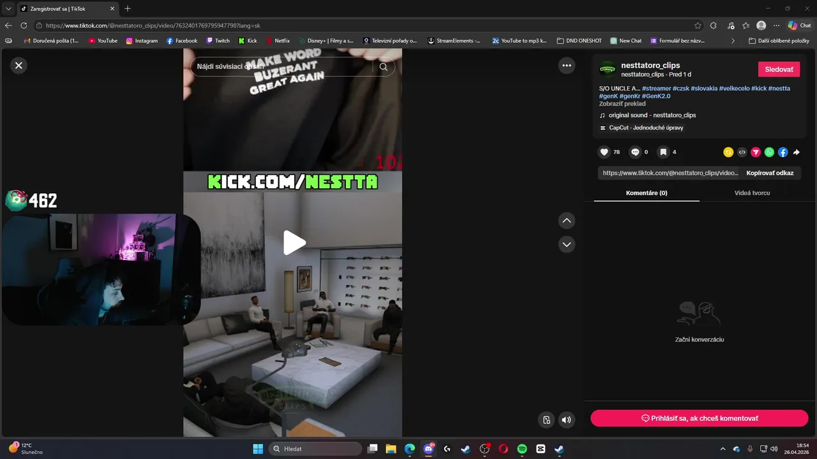This screenshot has height=459, width=817.
Task: Add page to favorites star
Action: tap(698, 25)
